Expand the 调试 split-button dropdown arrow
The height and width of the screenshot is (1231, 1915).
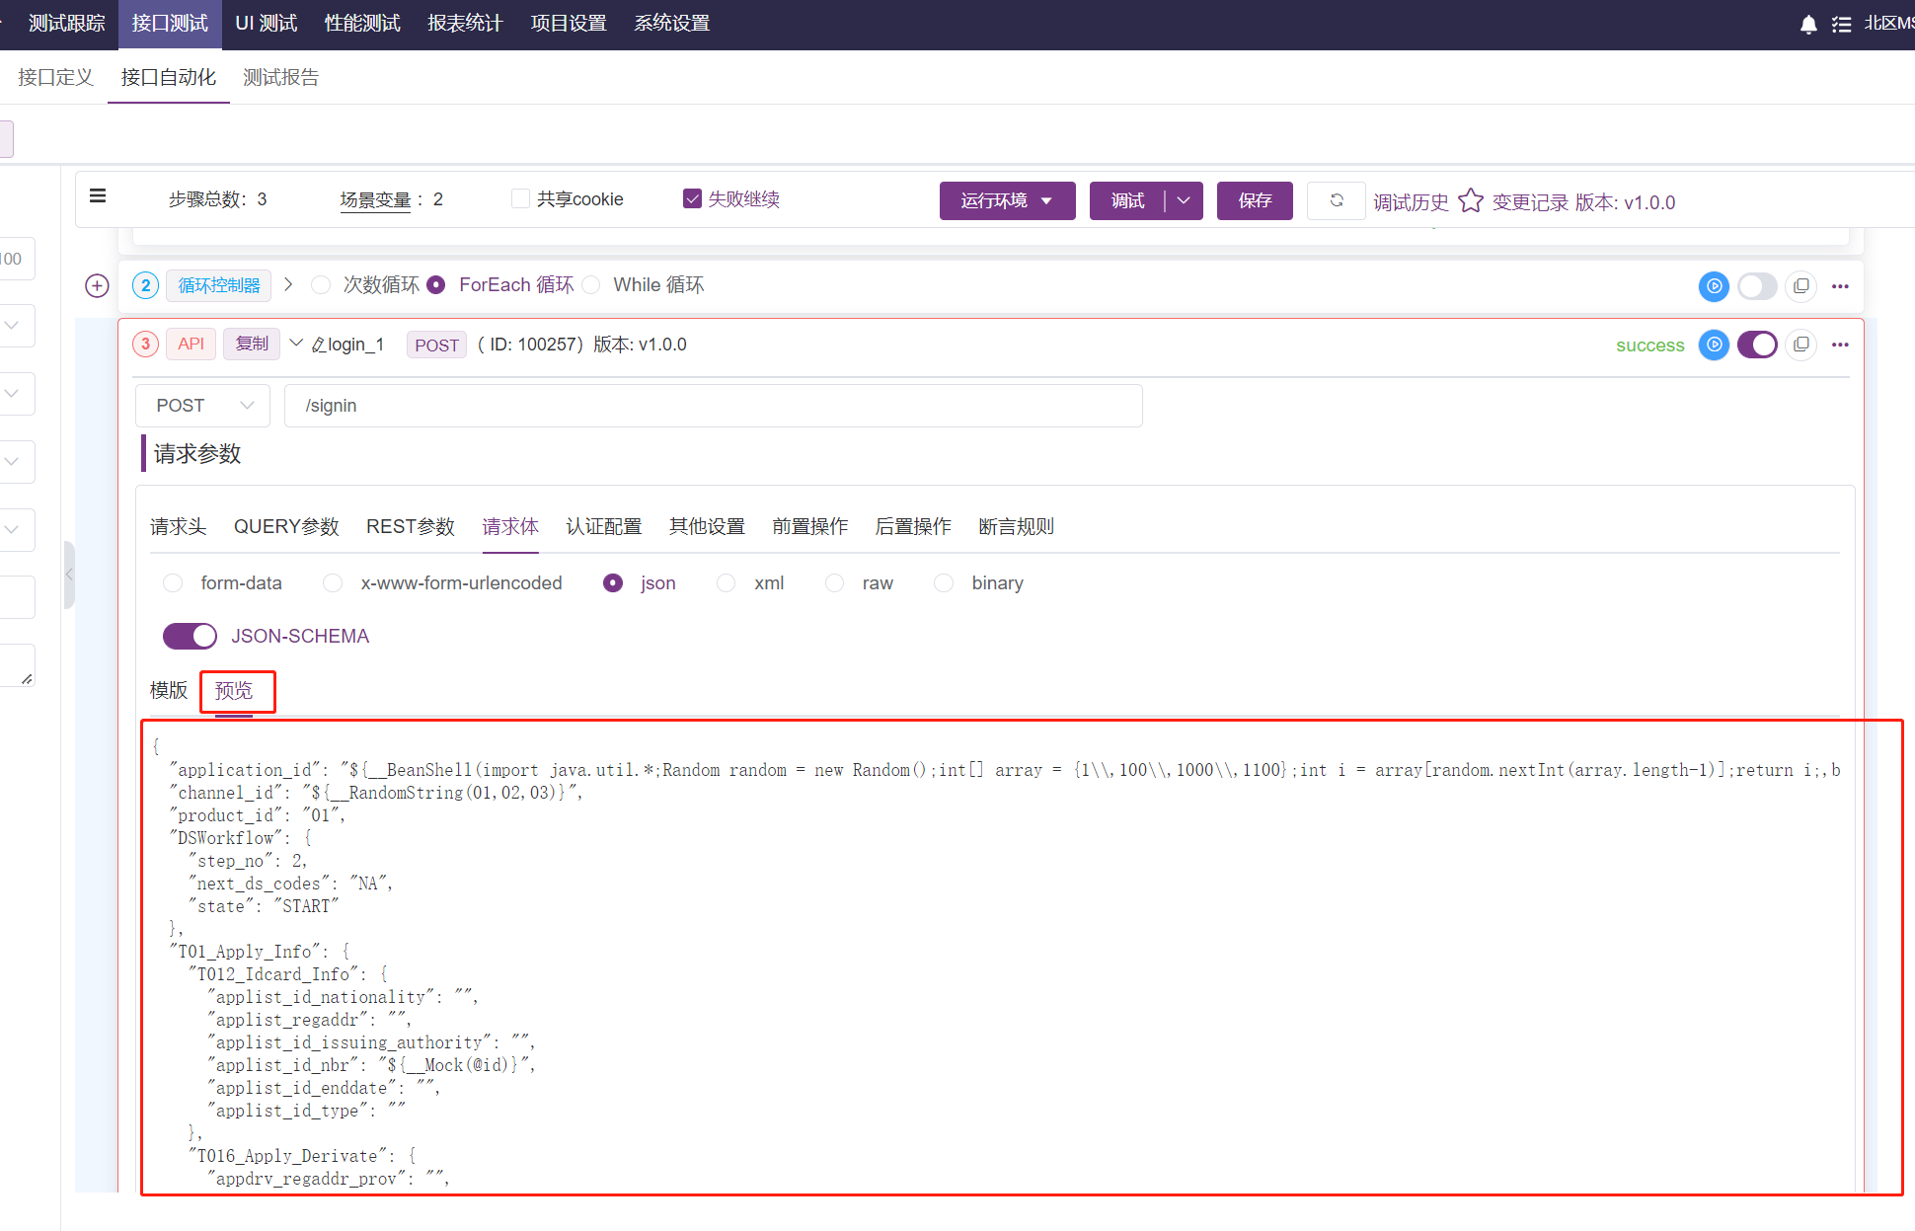tap(1185, 200)
